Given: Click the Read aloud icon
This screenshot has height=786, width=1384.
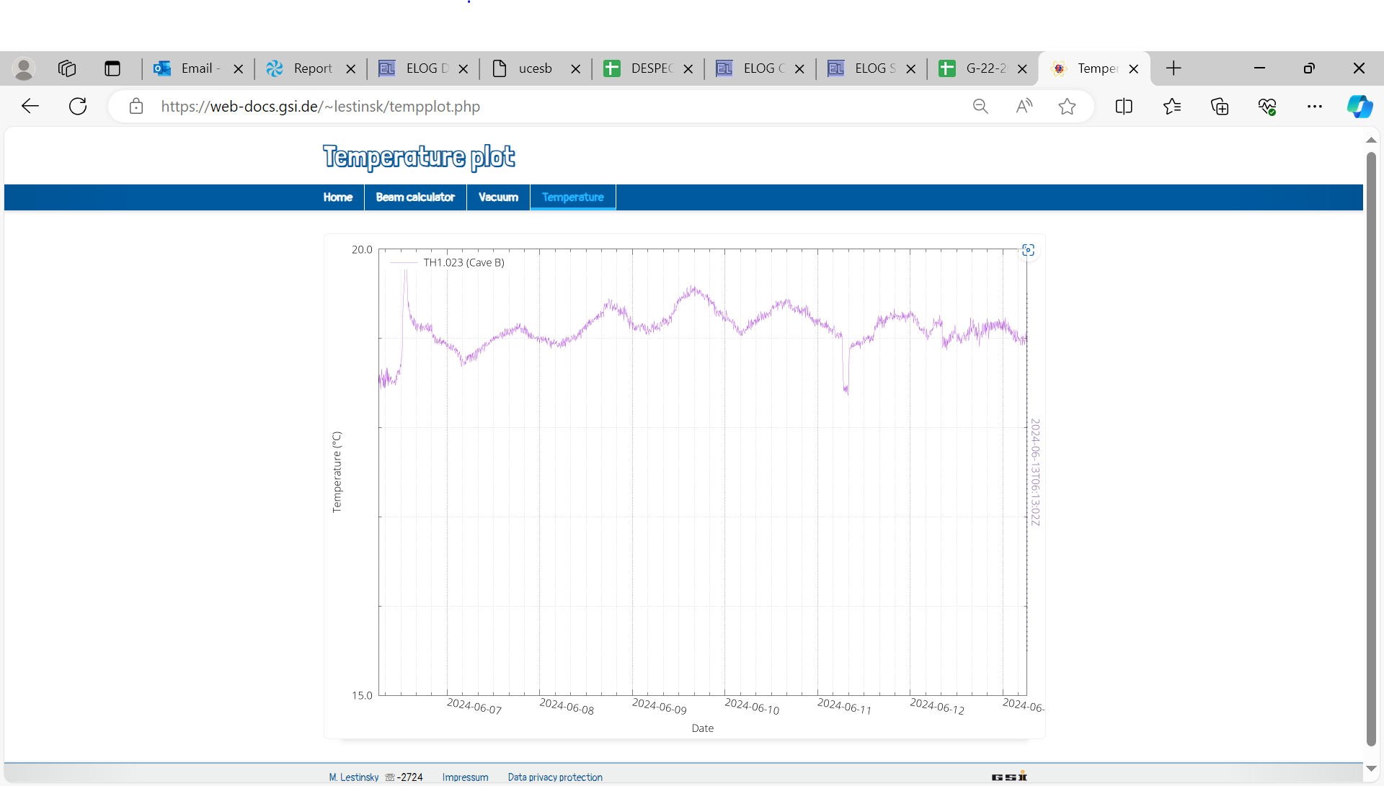Looking at the screenshot, I should click(1024, 107).
